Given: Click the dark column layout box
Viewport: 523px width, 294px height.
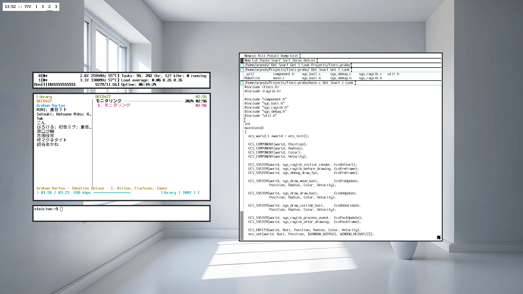Looking at the screenshot, I should 242,60.
